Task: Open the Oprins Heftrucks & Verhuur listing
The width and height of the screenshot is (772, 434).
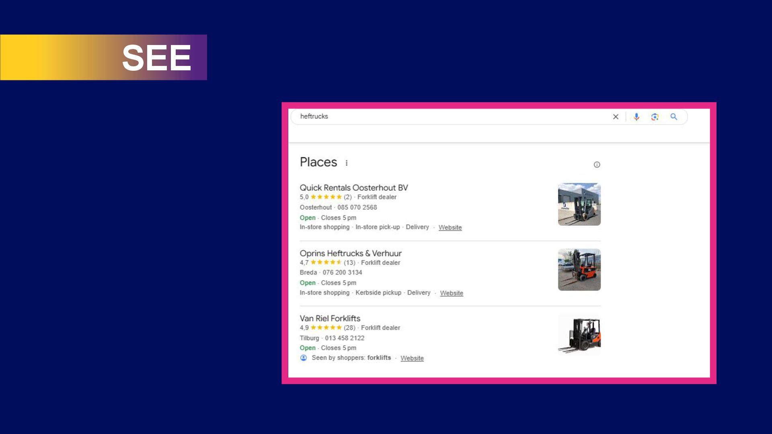Action: (x=351, y=253)
